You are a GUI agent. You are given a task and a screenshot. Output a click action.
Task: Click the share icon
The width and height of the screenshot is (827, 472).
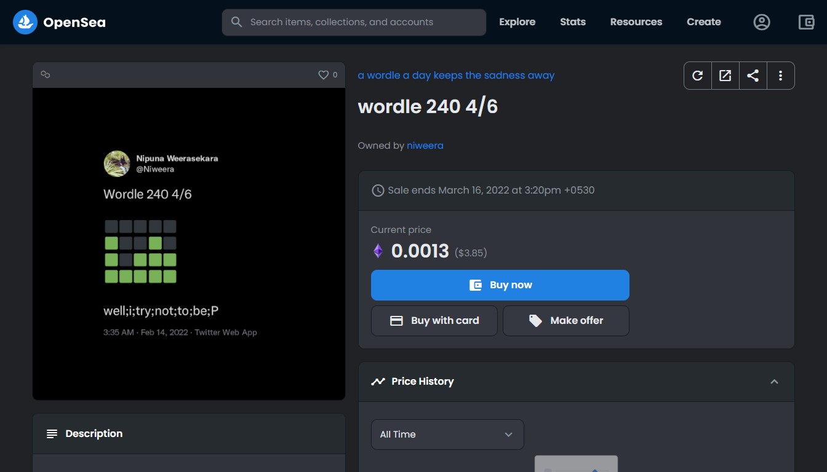[753, 76]
